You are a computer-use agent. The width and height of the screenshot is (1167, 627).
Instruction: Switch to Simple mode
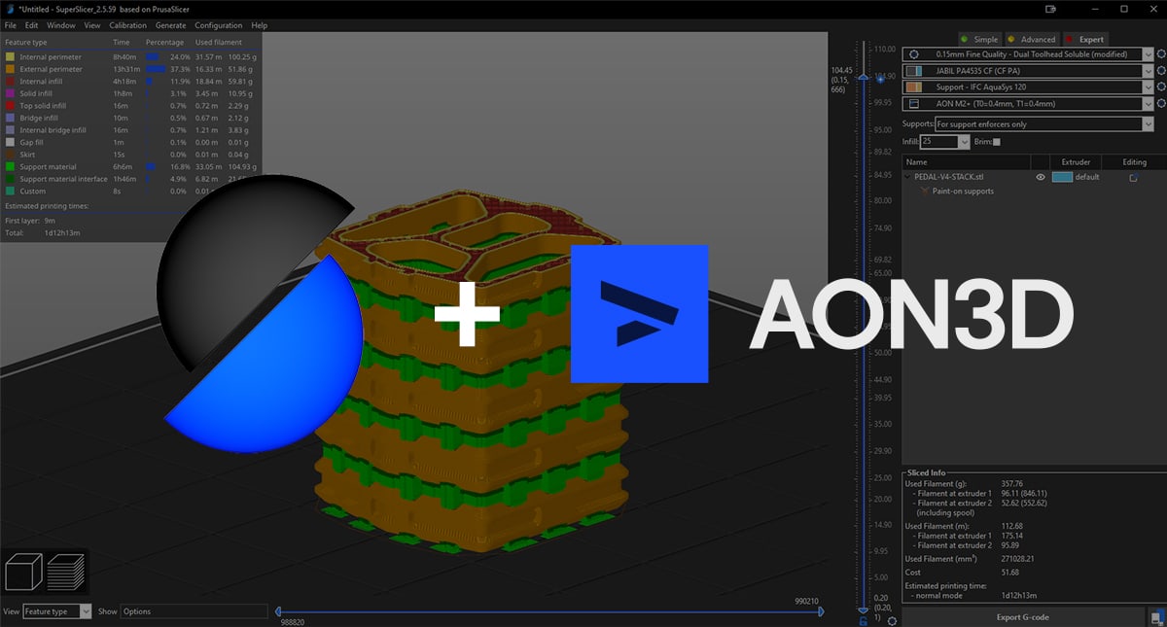[x=978, y=39]
